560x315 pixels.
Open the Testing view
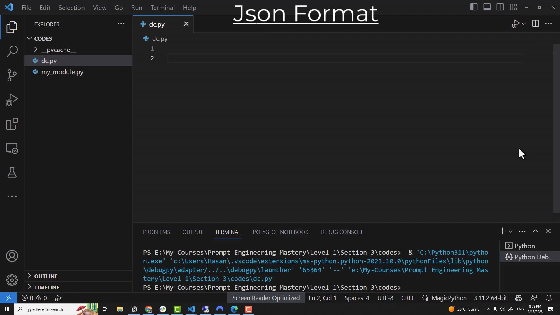(x=12, y=172)
